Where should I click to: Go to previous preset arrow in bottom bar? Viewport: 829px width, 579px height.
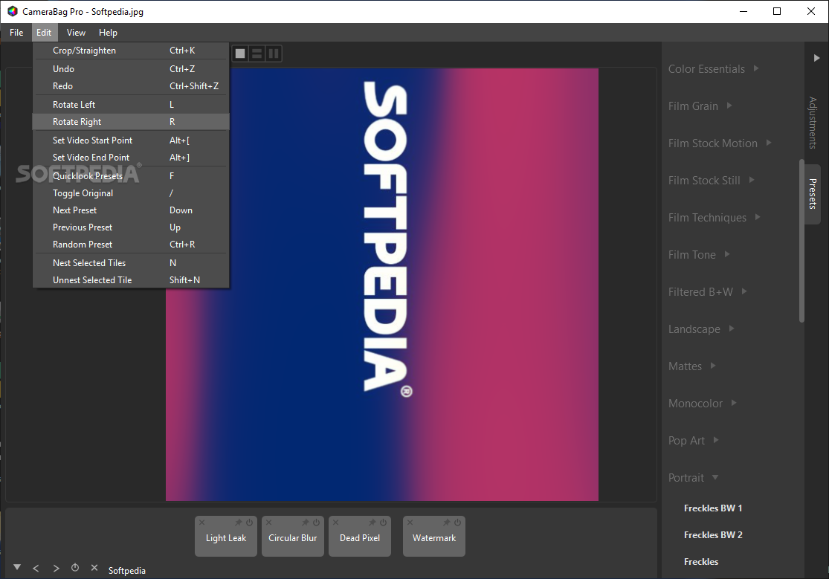click(x=36, y=569)
